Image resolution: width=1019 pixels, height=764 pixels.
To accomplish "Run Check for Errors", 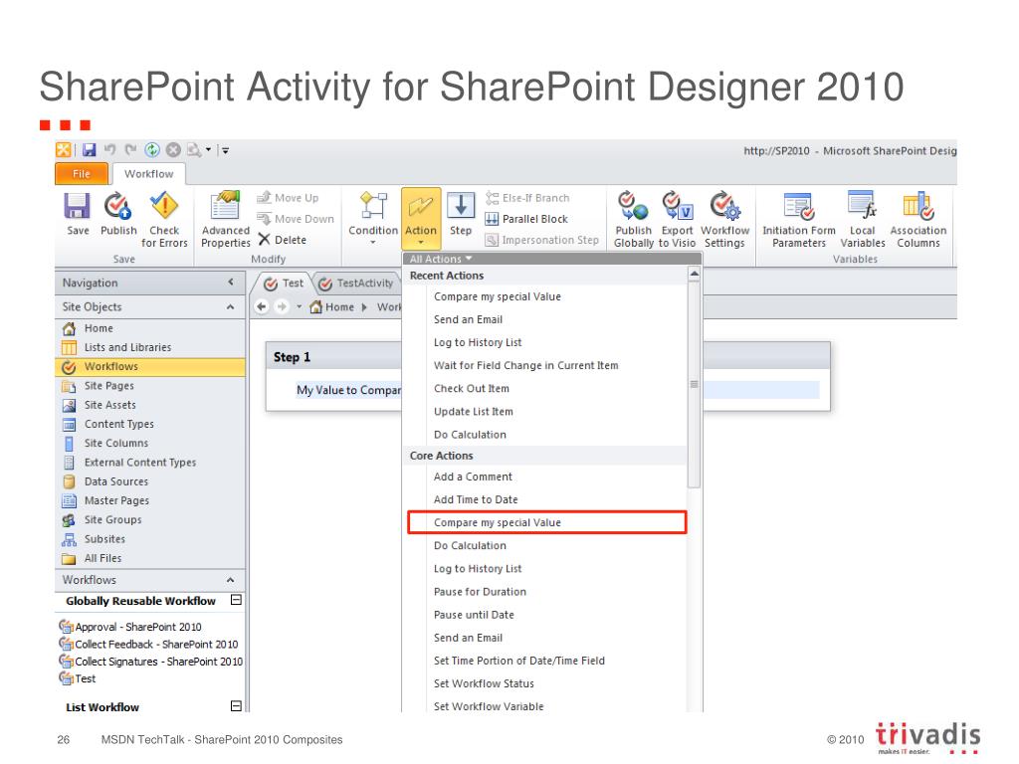I will pyautogui.click(x=164, y=220).
